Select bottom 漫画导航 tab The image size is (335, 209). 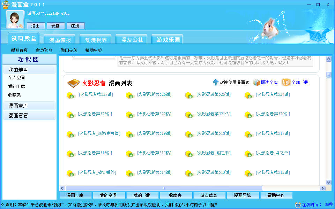[x=243, y=195]
